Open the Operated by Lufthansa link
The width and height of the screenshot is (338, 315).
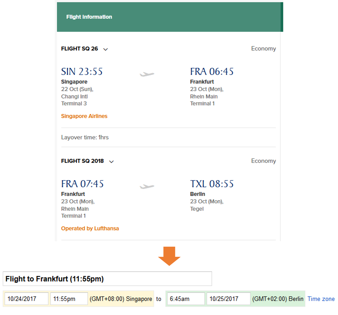click(x=90, y=228)
